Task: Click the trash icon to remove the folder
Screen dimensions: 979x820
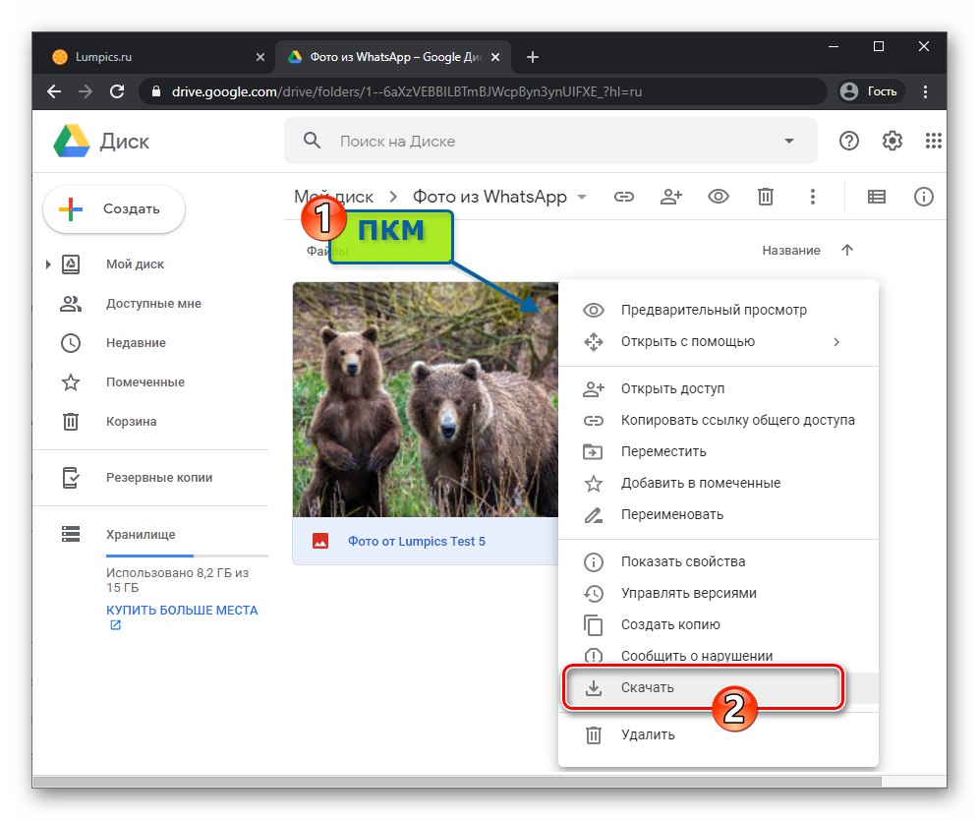Action: [x=766, y=197]
